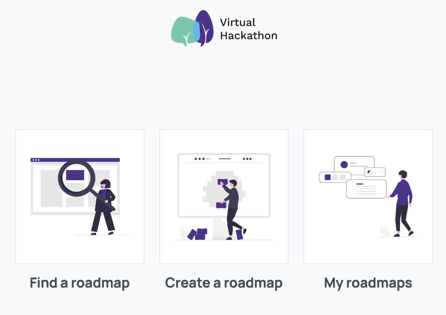Screen dimensions: 446x315
Task: Open the Create a roadmap card
Action: [x=224, y=196]
